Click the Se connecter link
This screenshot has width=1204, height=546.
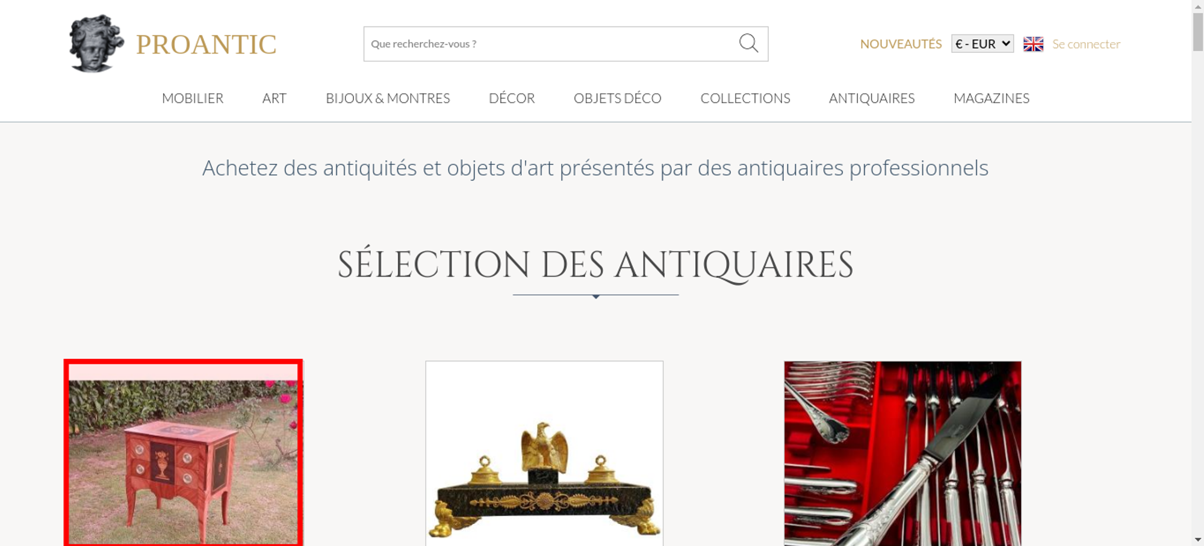pyautogui.click(x=1086, y=44)
